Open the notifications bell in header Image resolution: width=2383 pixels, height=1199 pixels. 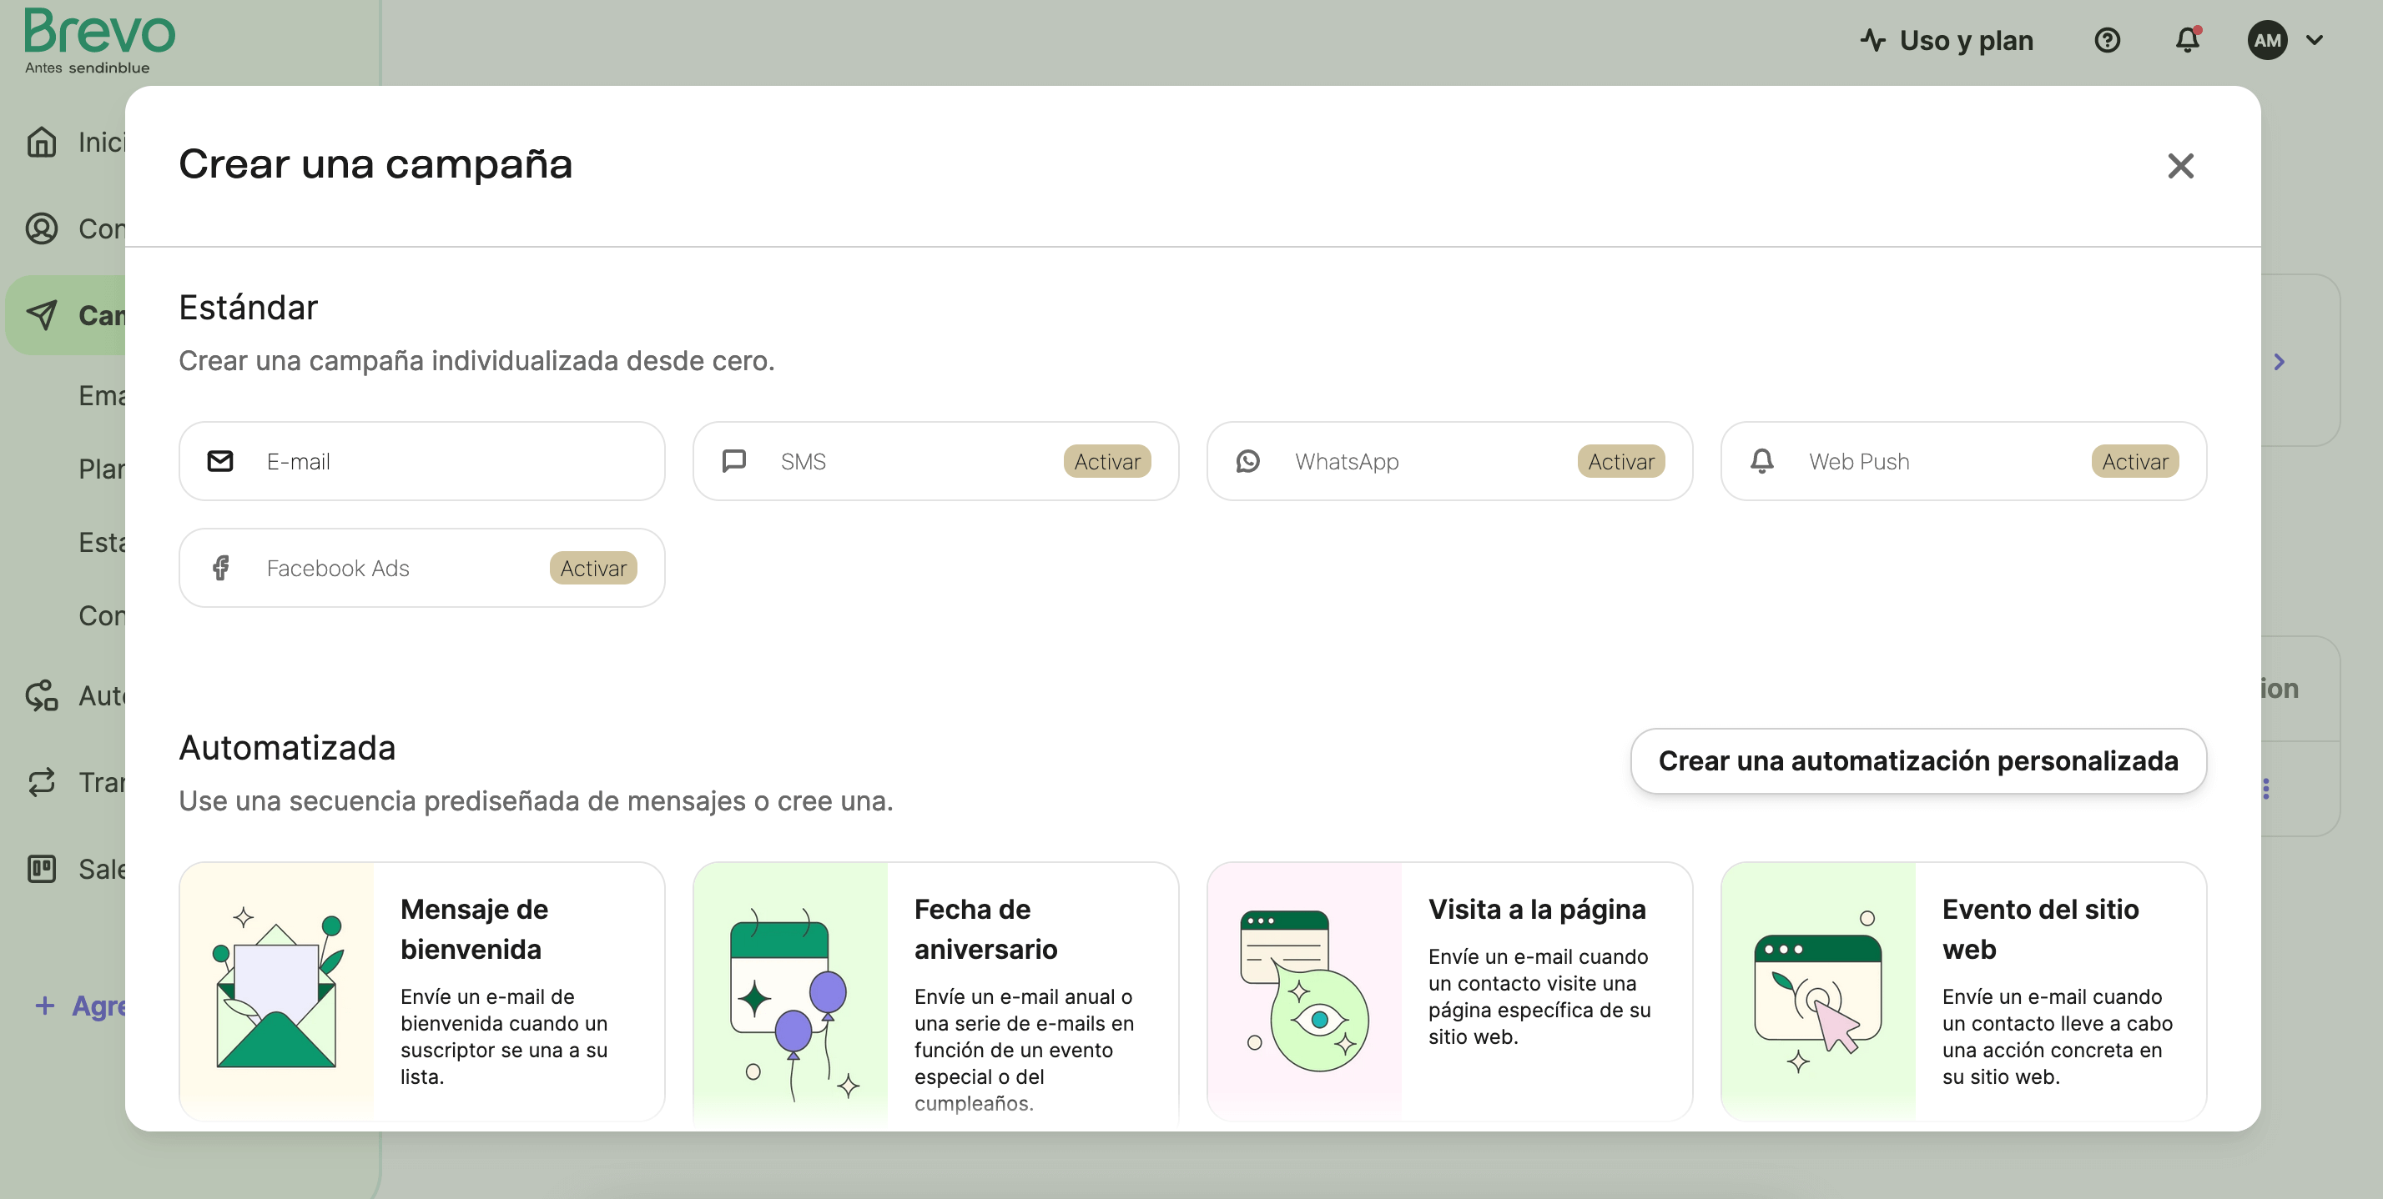click(2188, 40)
